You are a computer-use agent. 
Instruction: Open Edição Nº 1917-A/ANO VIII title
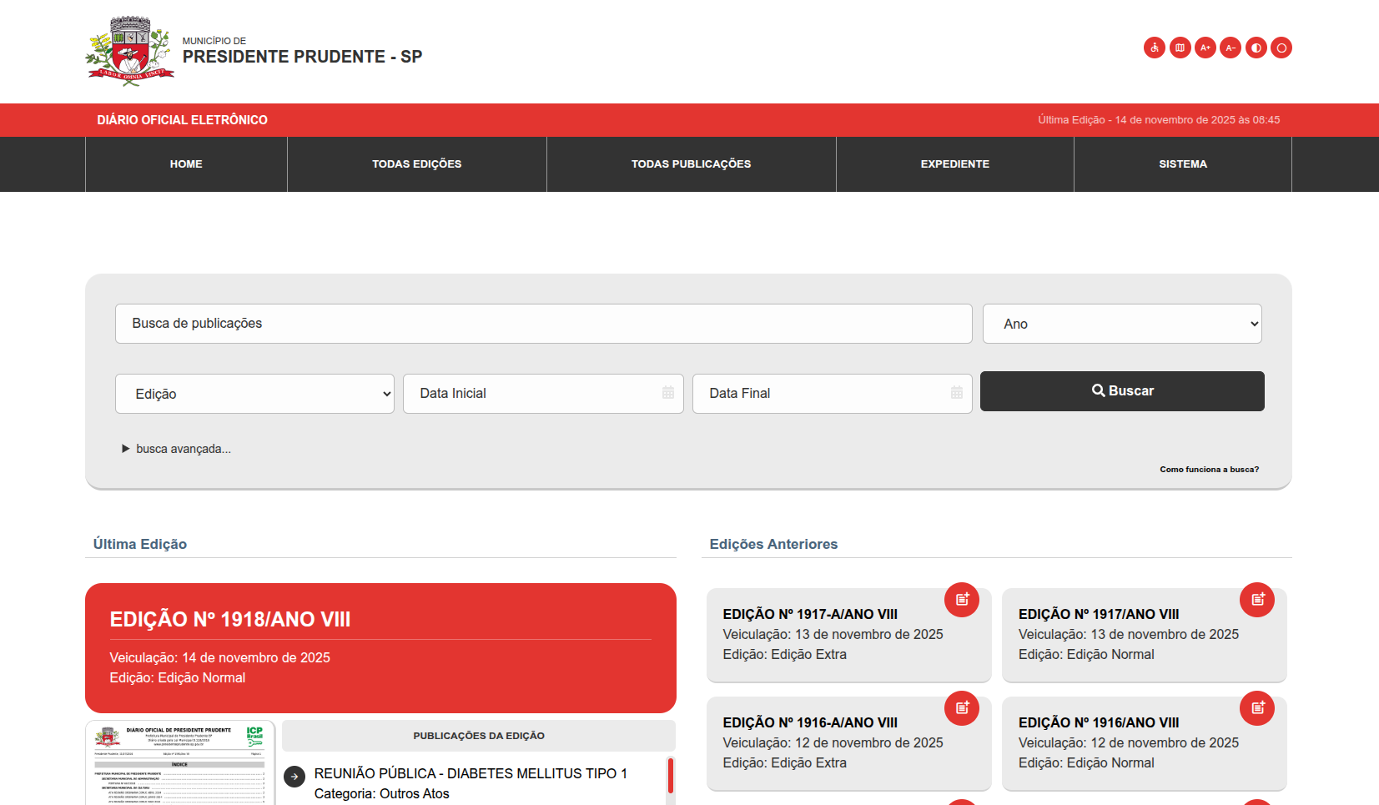810,614
